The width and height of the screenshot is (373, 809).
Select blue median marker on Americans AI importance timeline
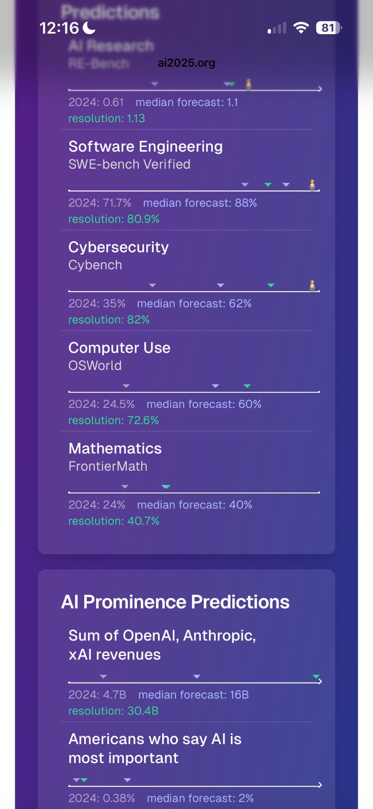127,780
